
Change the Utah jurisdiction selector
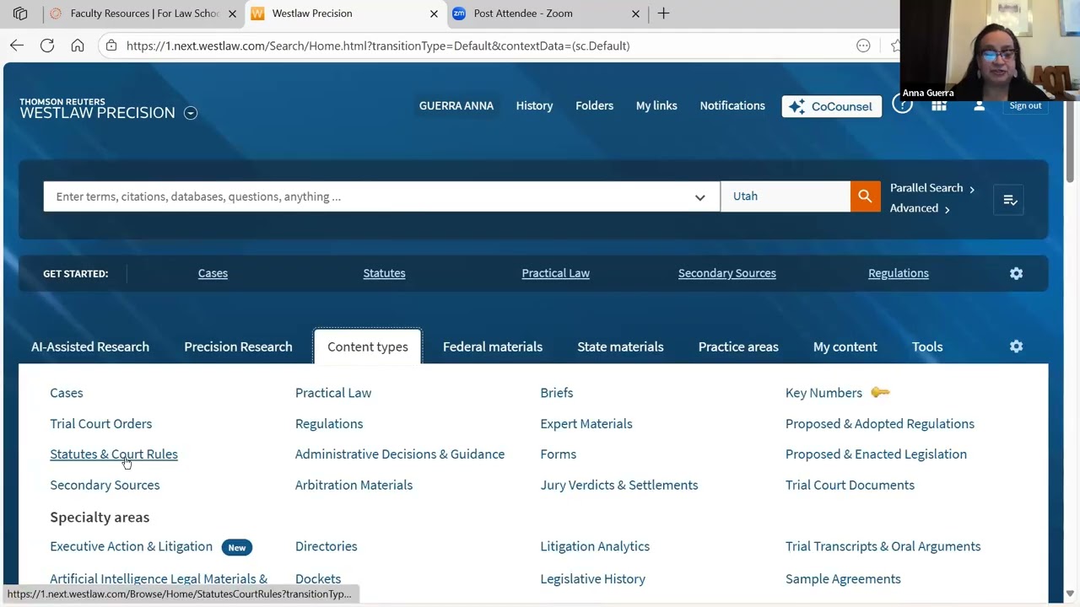786,196
